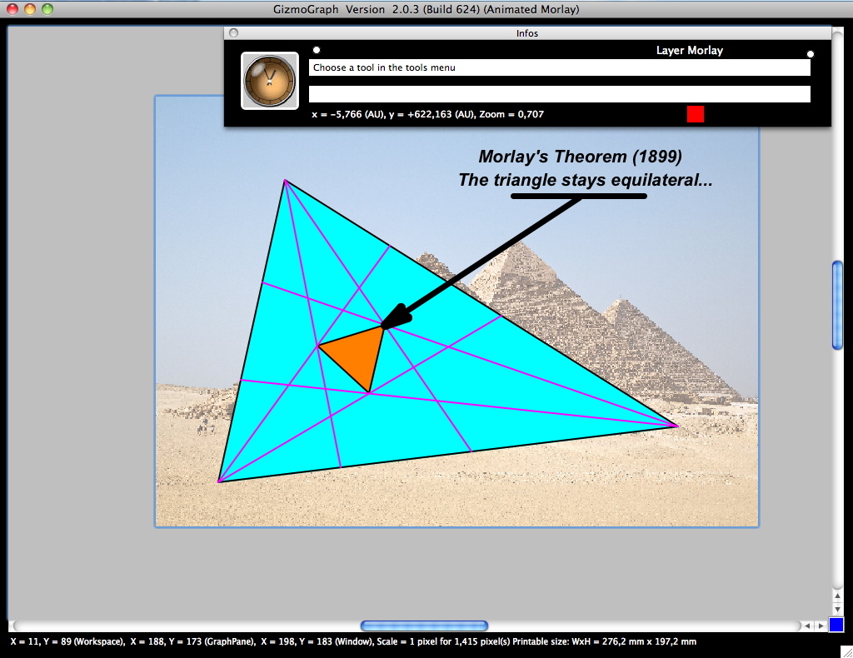The height and width of the screenshot is (658, 853).
Task: Click the red color square in Infos
Action: click(696, 114)
